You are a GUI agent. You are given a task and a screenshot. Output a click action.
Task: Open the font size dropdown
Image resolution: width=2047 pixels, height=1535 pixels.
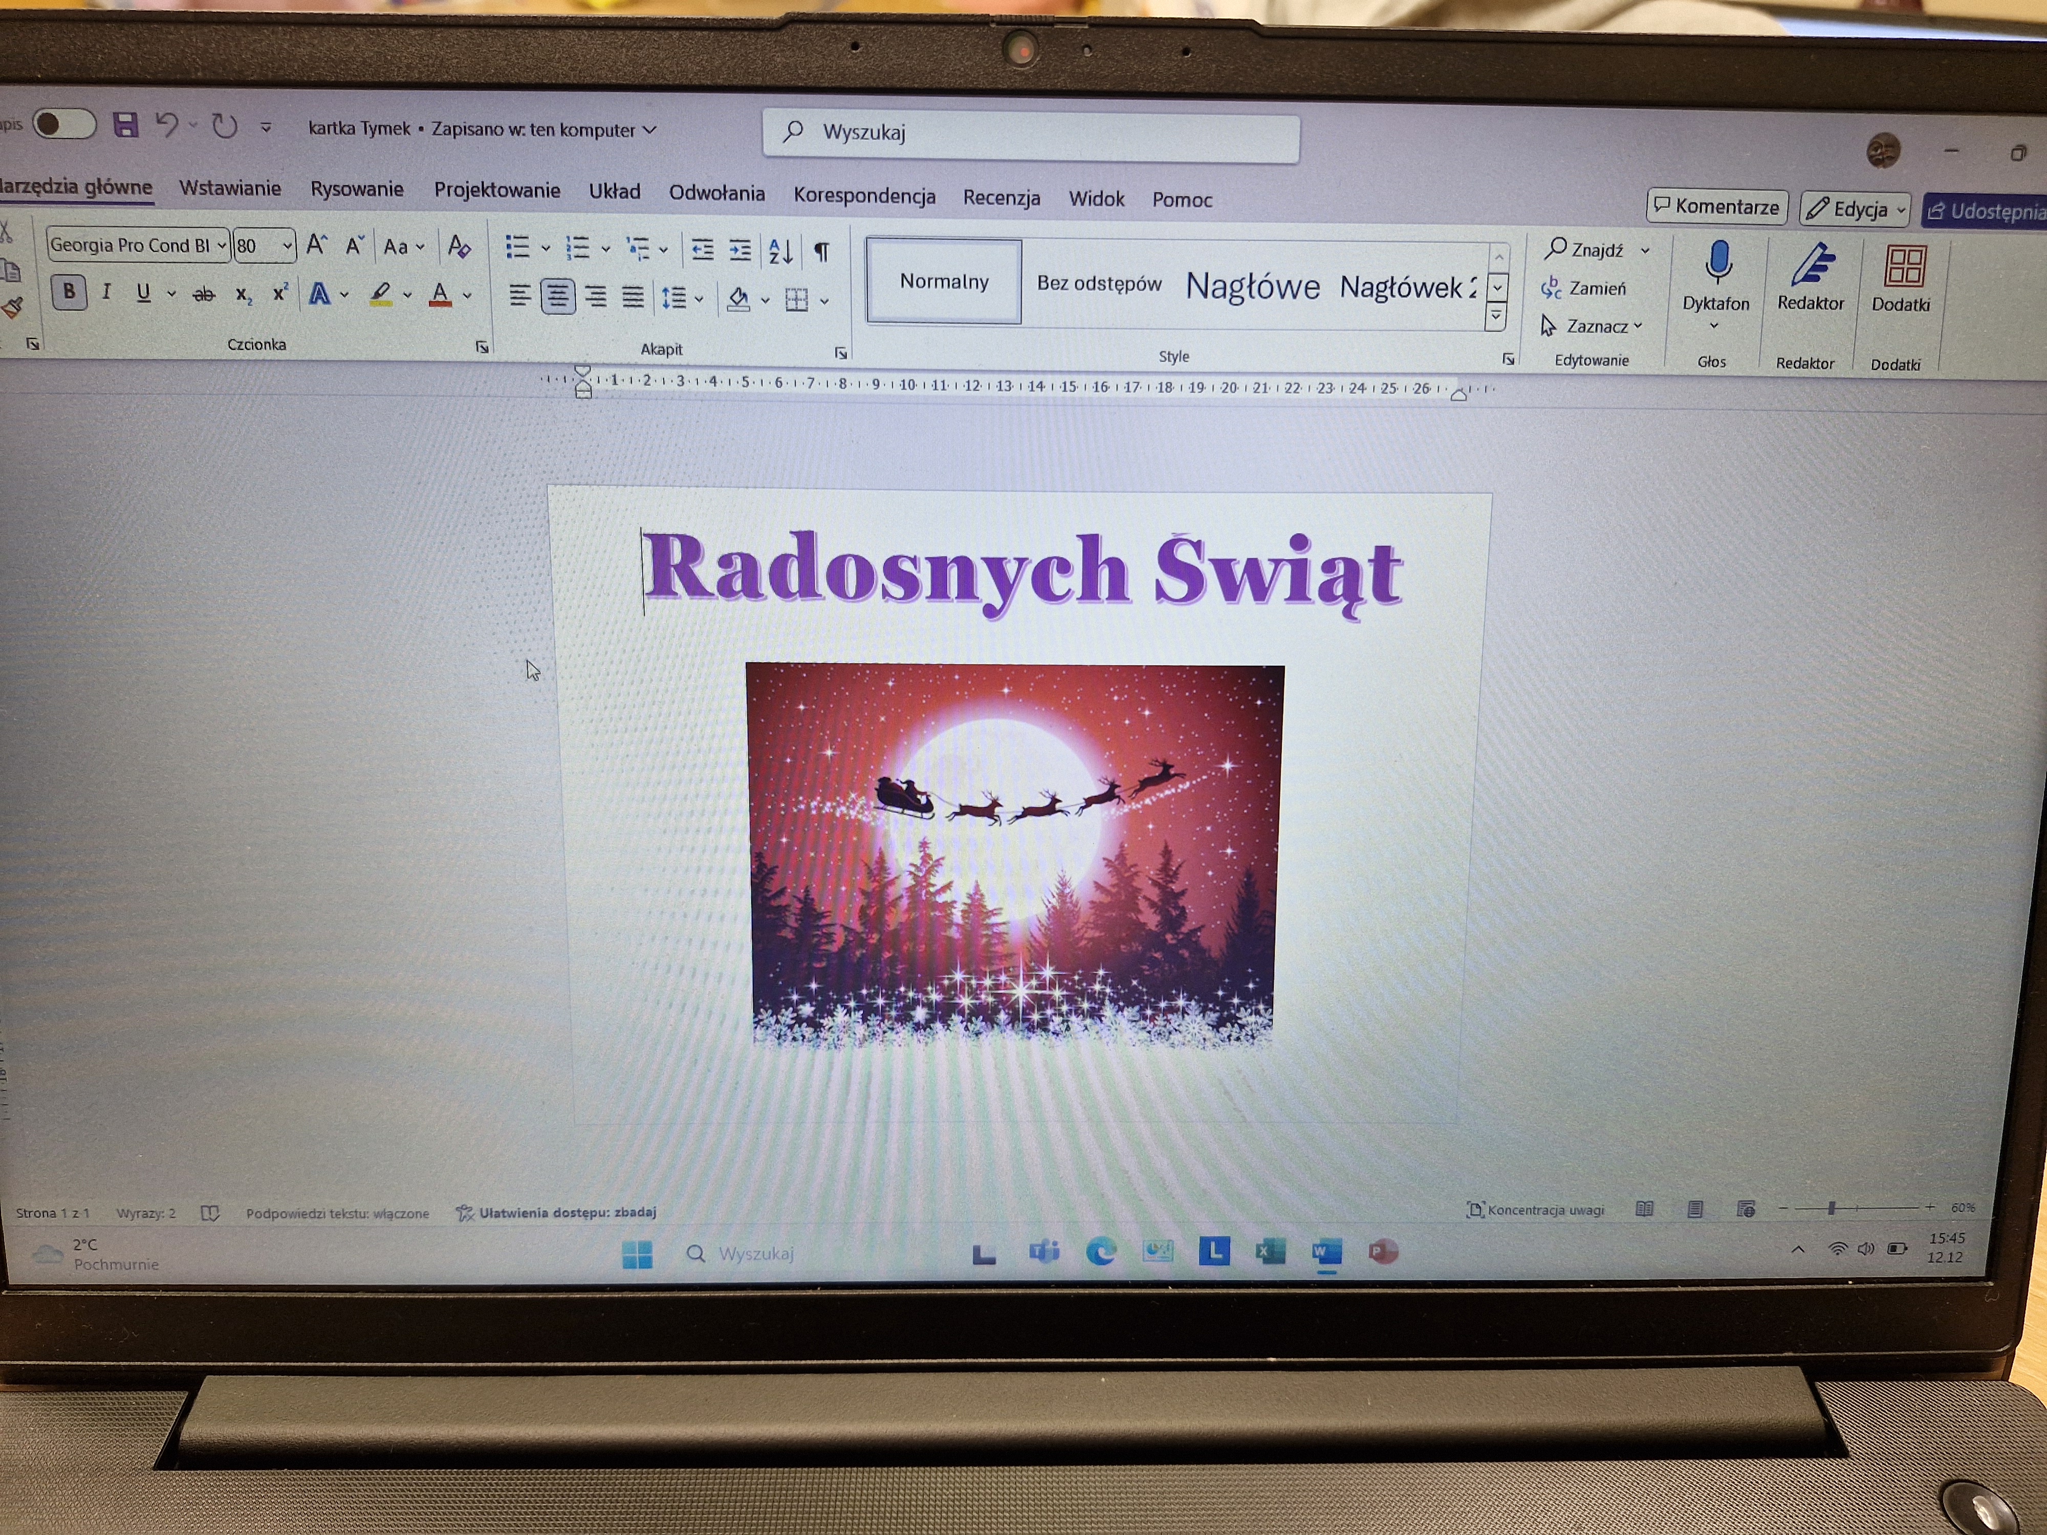tap(287, 246)
